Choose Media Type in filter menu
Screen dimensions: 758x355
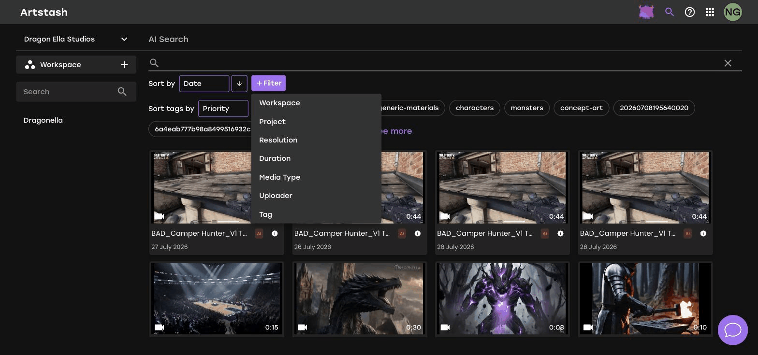click(316, 177)
